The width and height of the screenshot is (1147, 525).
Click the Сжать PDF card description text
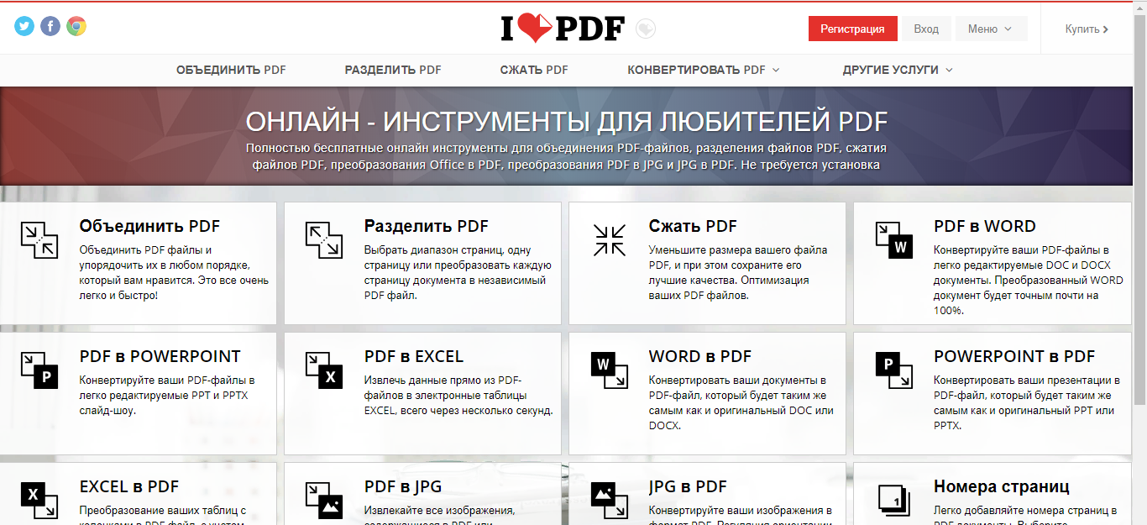pos(737,272)
